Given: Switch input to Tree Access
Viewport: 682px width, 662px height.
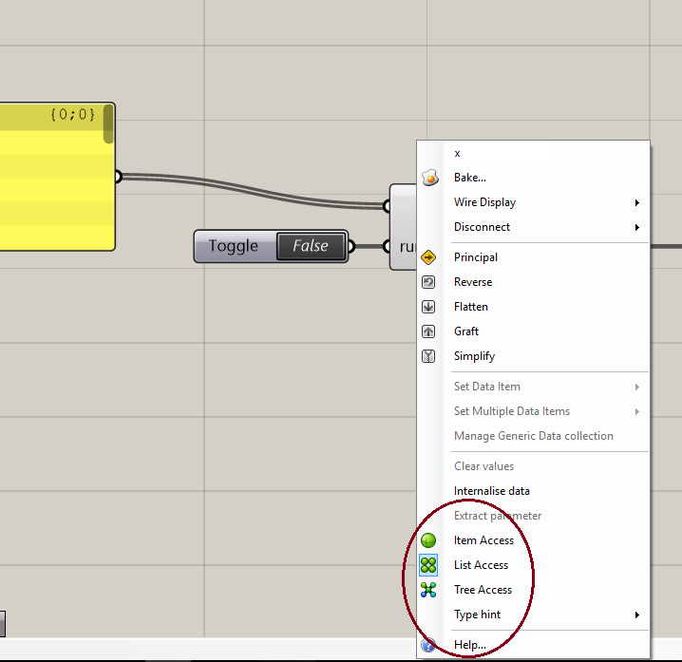Looking at the screenshot, I should tap(534, 590).
